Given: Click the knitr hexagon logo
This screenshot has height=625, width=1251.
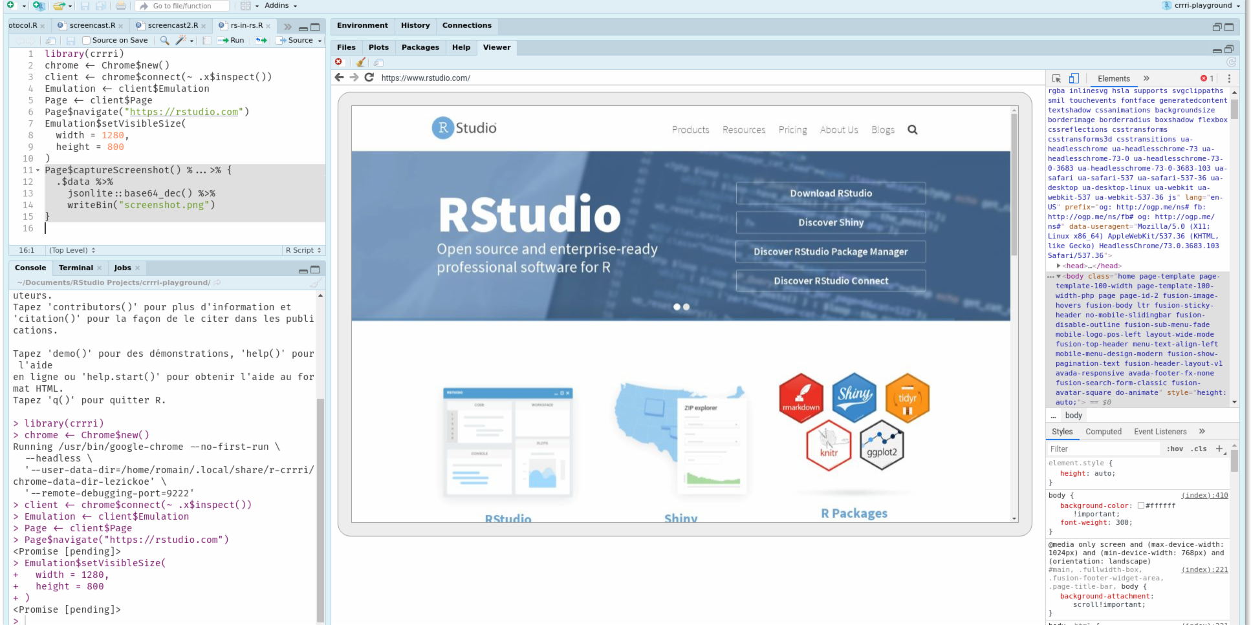Looking at the screenshot, I should tap(829, 445).
